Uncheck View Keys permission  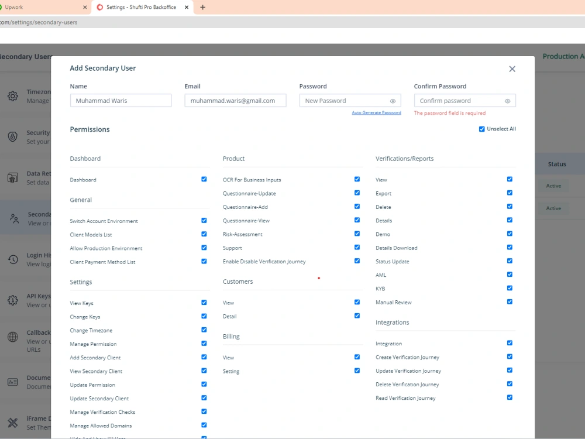(204, 303)
